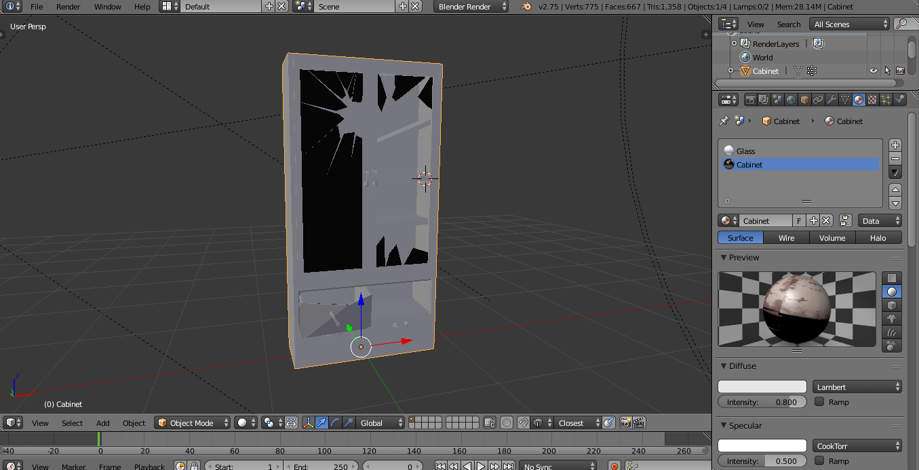Open the Particles properties tab (sparkle icon)
919x470 pixels.
pyautogui.click(x=886, y=100)
